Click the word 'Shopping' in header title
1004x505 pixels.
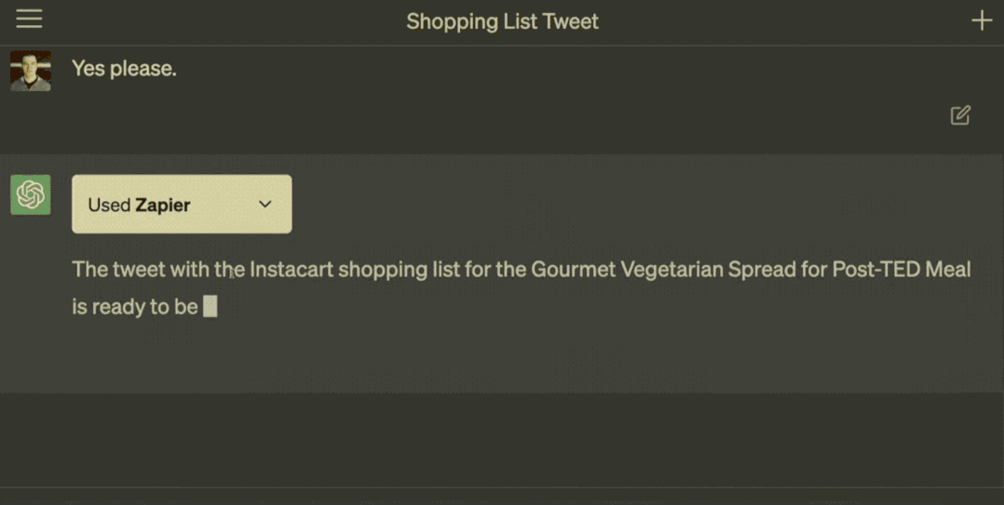[x=452, y=21]
